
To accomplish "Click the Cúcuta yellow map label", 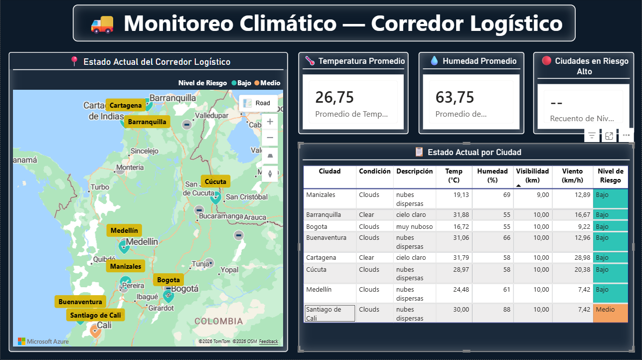I will point(216,181).
